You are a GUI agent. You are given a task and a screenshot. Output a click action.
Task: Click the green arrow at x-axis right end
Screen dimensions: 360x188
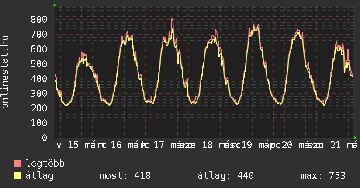tap(355, 137)
